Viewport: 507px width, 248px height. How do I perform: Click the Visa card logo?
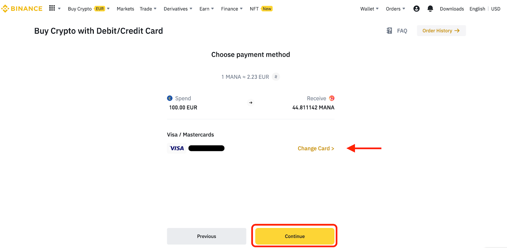[176, 148]
